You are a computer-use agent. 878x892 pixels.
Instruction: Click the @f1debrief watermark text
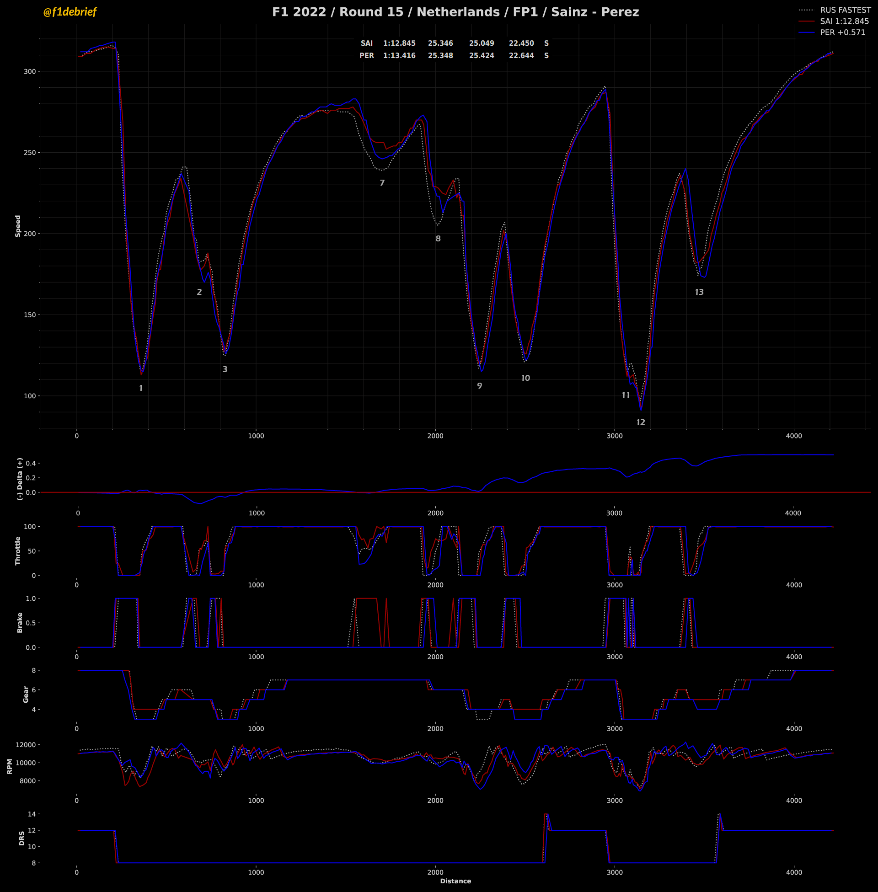(70, 12)
